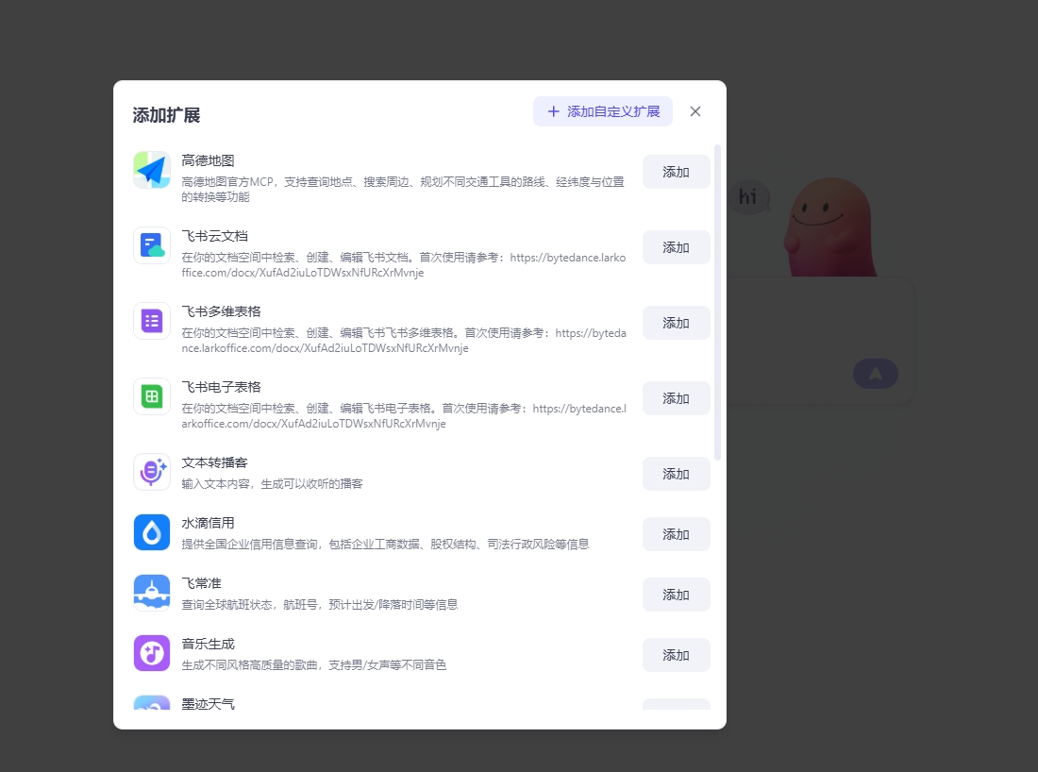Click the 生成不同风格高质量的歌曲 description
Image resolution: width=1038 pixels, height=772 pixels.
click(314, 664)
